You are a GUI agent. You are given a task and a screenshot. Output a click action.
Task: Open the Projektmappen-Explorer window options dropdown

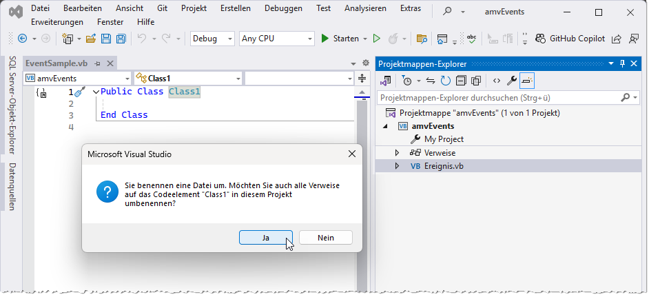(611, 64)
